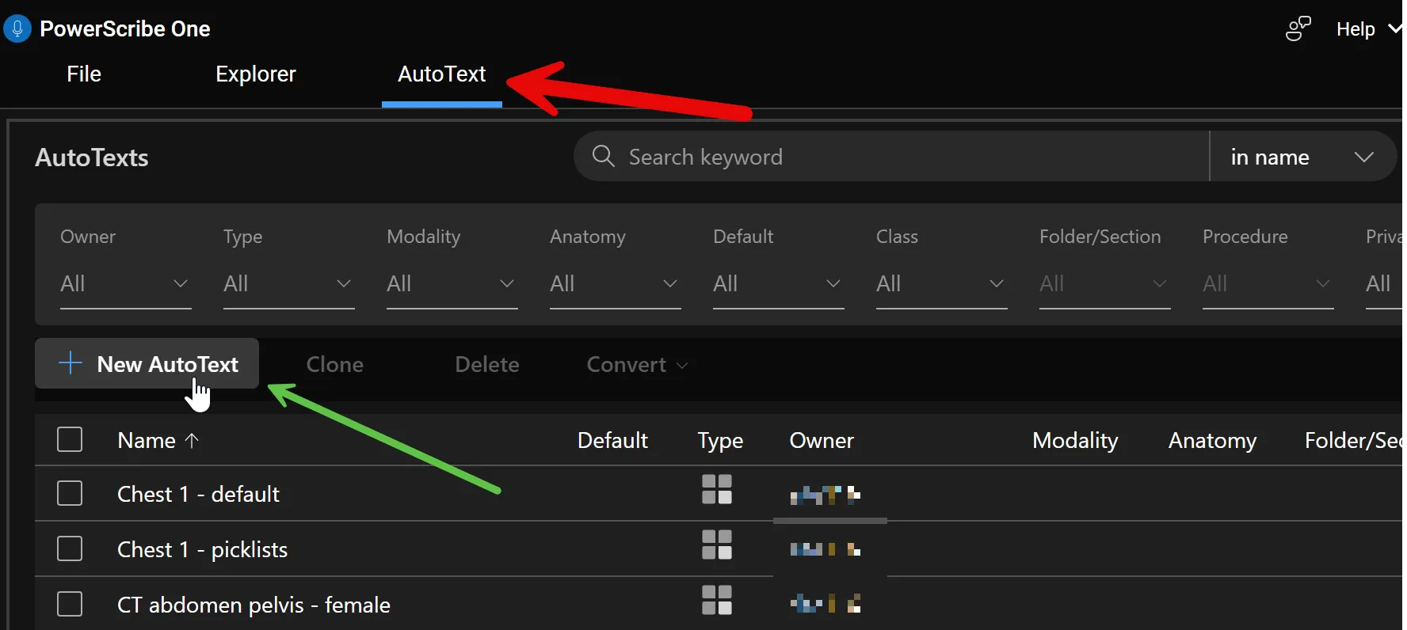
Task: Check the CT abdomen pelvis - female checkbox
Action: 70,604
